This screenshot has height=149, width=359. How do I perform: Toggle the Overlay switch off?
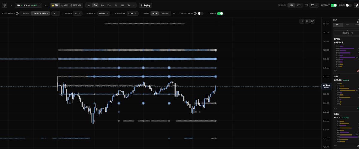pyautogui.click(x=334, y=5)
